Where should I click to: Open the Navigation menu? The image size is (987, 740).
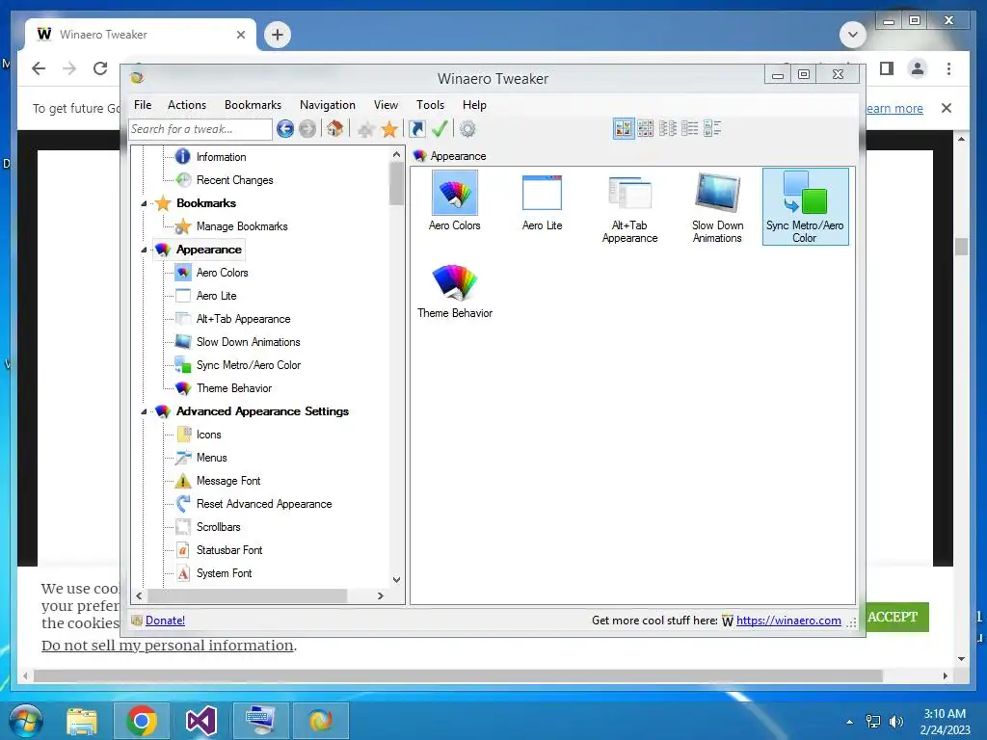(x=328, y=105)
